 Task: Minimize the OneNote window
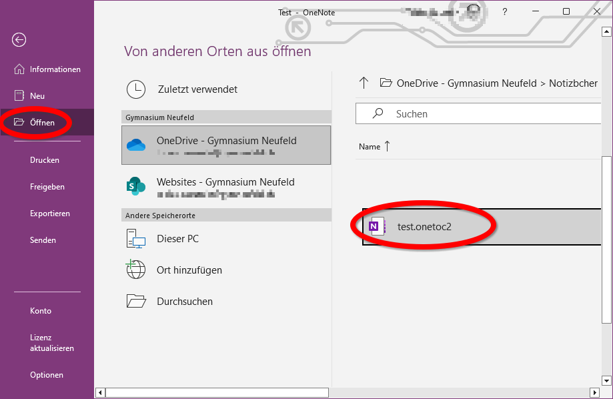click(x=536, y=11)
